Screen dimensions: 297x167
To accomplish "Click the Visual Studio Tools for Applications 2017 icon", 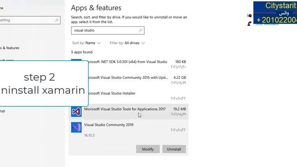I will click(x=76, y=111).
